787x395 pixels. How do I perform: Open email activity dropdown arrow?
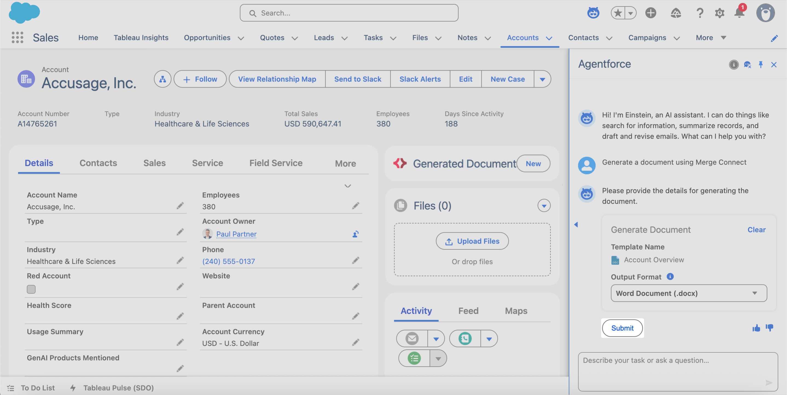436,338
